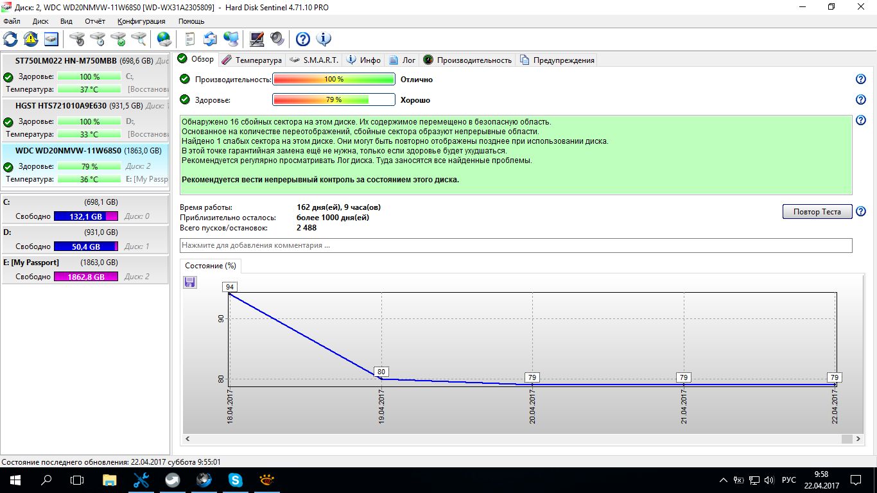
Task: Open the S.M.A.R.T. tab
Action: coord(314,60)
